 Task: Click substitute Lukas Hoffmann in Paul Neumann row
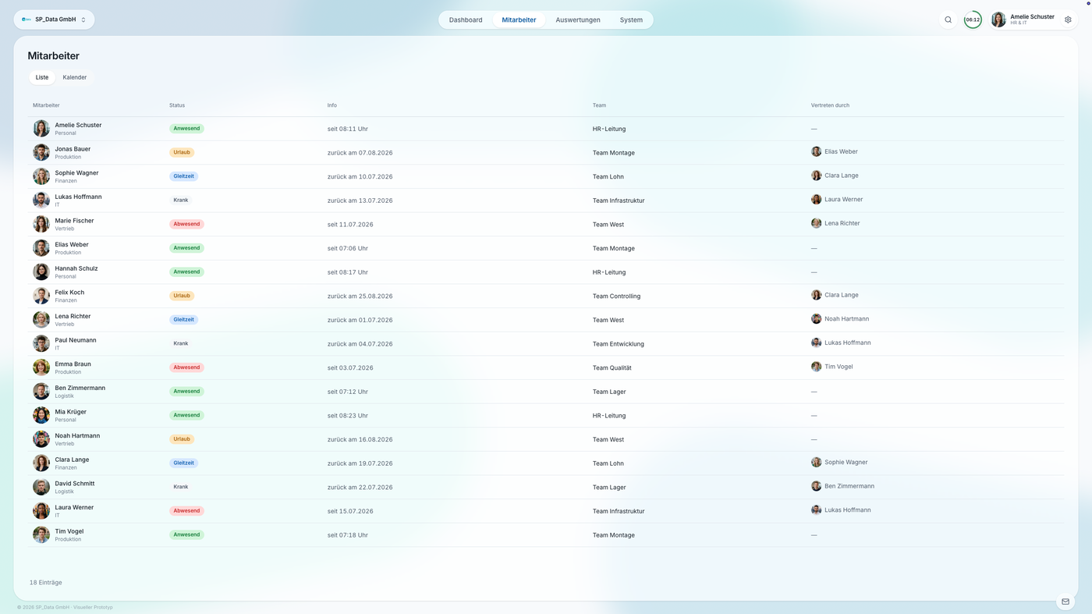(841, 342)
